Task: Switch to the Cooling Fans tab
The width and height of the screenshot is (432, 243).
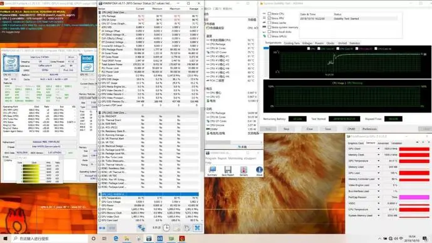Action: (x=292, y=43)
